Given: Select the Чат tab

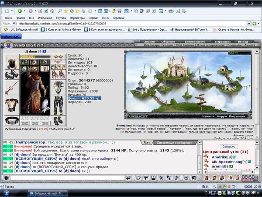Looking at the screenshot, I should (147, 143).
